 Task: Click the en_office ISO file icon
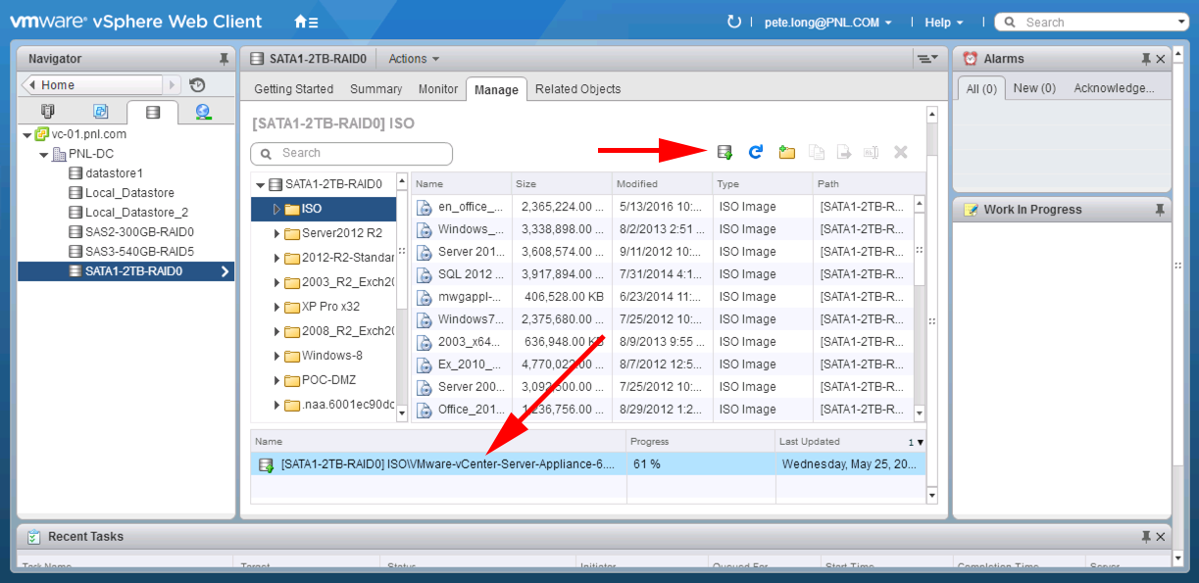point(425,207)
